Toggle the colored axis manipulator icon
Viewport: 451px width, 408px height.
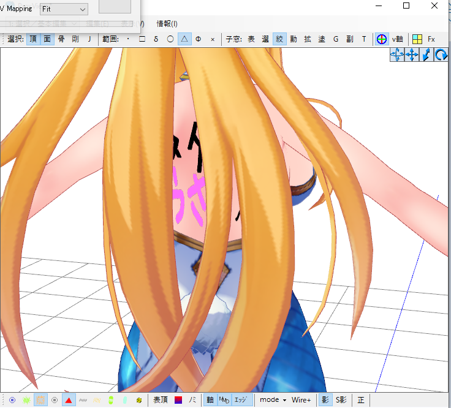coord(382,39)
